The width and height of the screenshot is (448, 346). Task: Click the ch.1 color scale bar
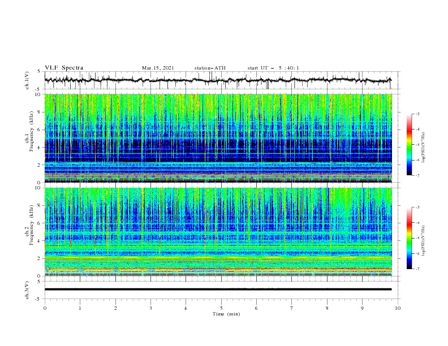click(x=409, y=145)
